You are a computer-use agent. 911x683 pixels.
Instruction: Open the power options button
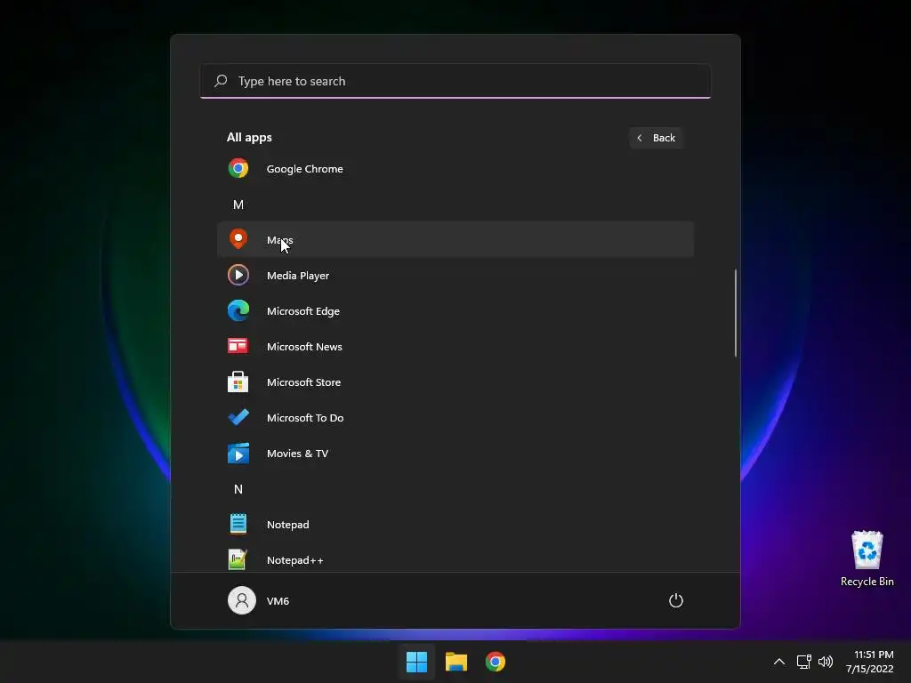pos(676,600)
